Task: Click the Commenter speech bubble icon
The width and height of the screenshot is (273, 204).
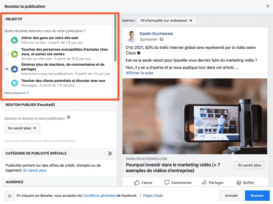Action: tap(167, 182)
